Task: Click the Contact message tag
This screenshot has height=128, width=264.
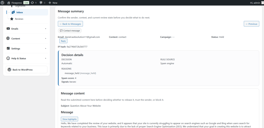Action: 70,31
